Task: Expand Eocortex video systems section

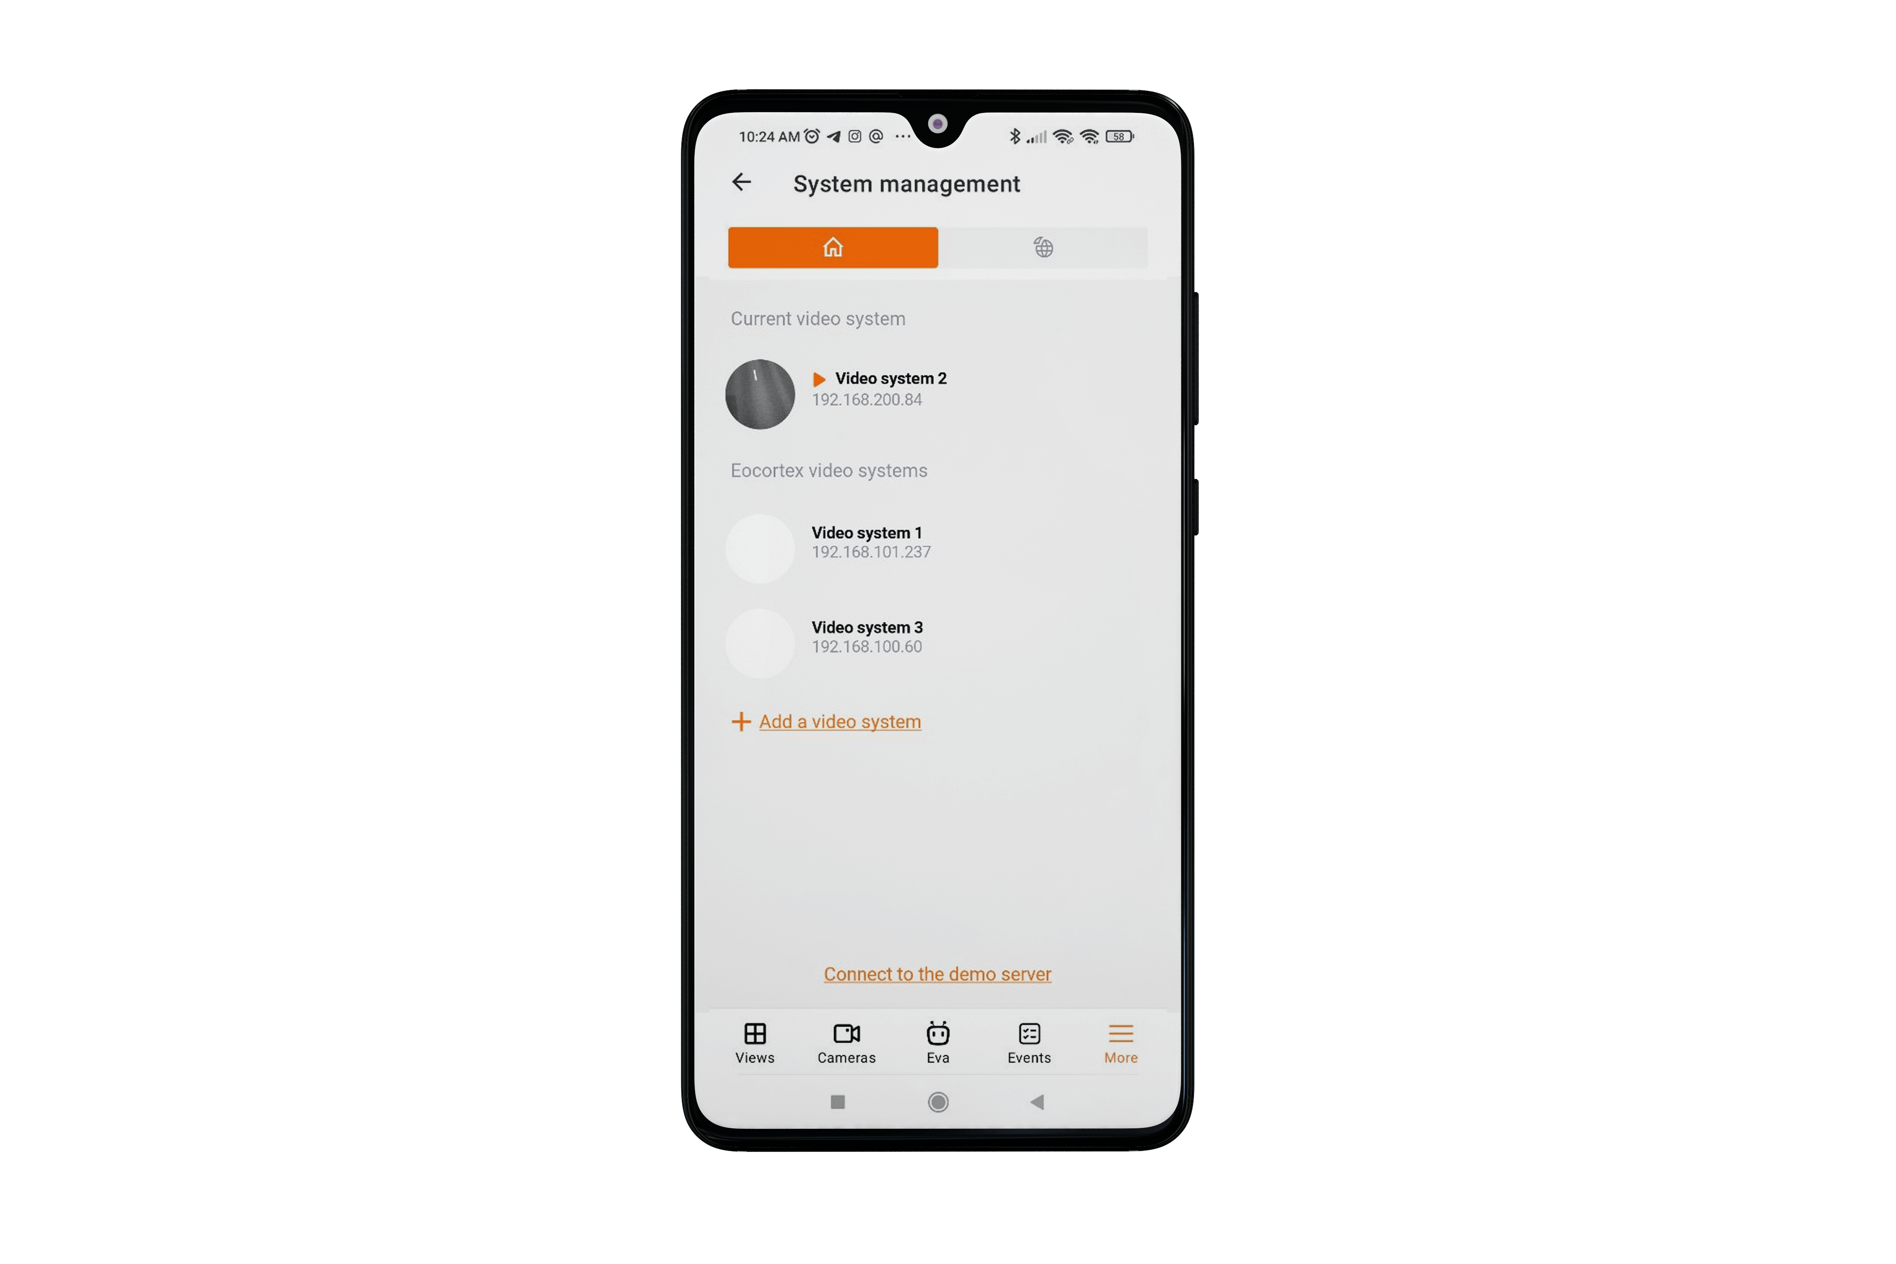Action: 830,470
